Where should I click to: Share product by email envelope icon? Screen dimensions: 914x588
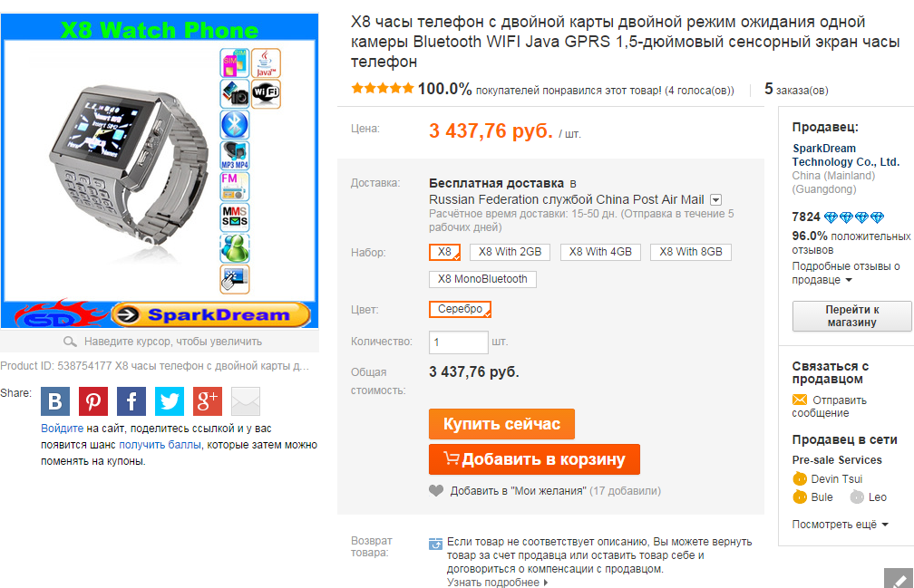246,401
